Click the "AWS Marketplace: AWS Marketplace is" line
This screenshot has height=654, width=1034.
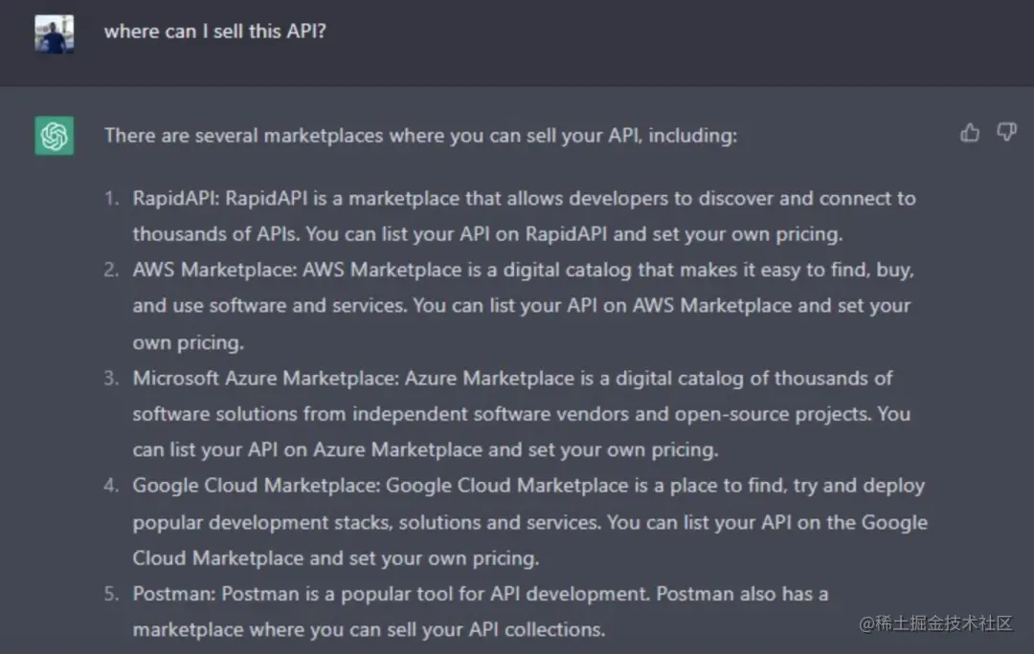point(524,270)
